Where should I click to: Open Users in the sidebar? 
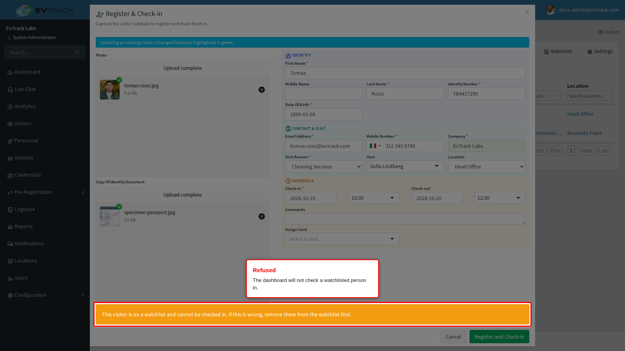[x=17, y=278]
